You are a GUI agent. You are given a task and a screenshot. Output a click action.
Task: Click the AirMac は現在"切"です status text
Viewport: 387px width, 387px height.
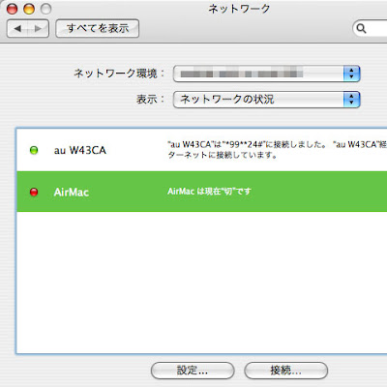(x=209, y=192)
